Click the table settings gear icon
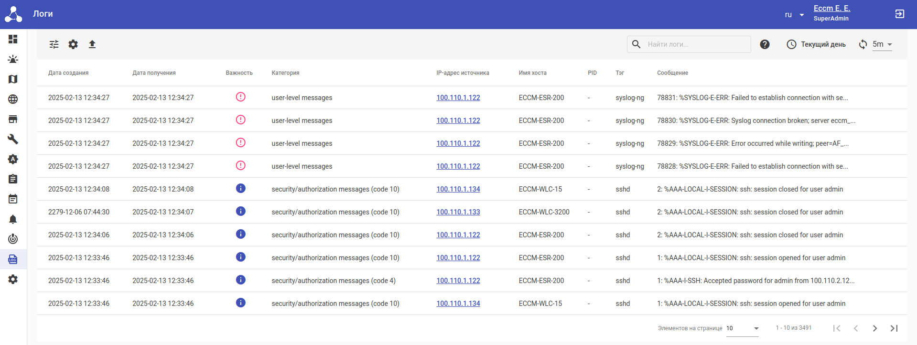This screenshot has height=345, width=917. click(73, 44)
